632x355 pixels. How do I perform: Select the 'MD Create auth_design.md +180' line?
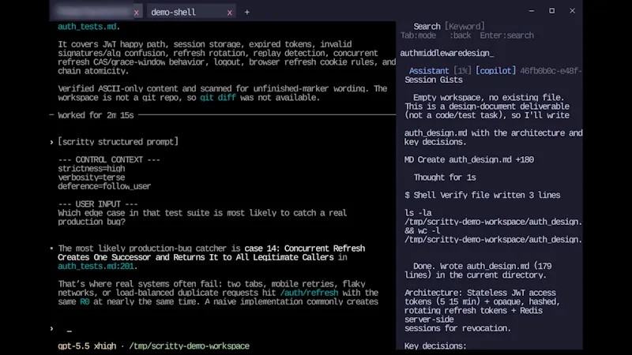click(469, 160)
